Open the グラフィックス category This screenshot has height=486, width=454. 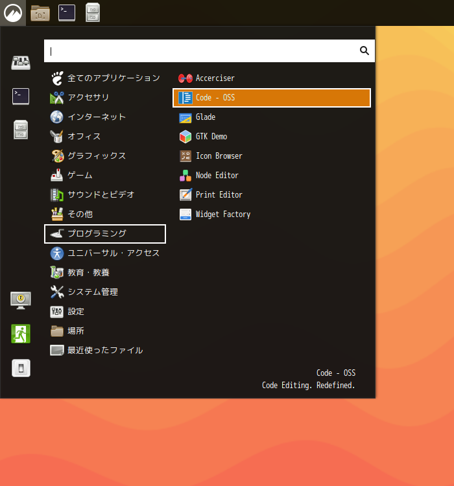(105, 156)
